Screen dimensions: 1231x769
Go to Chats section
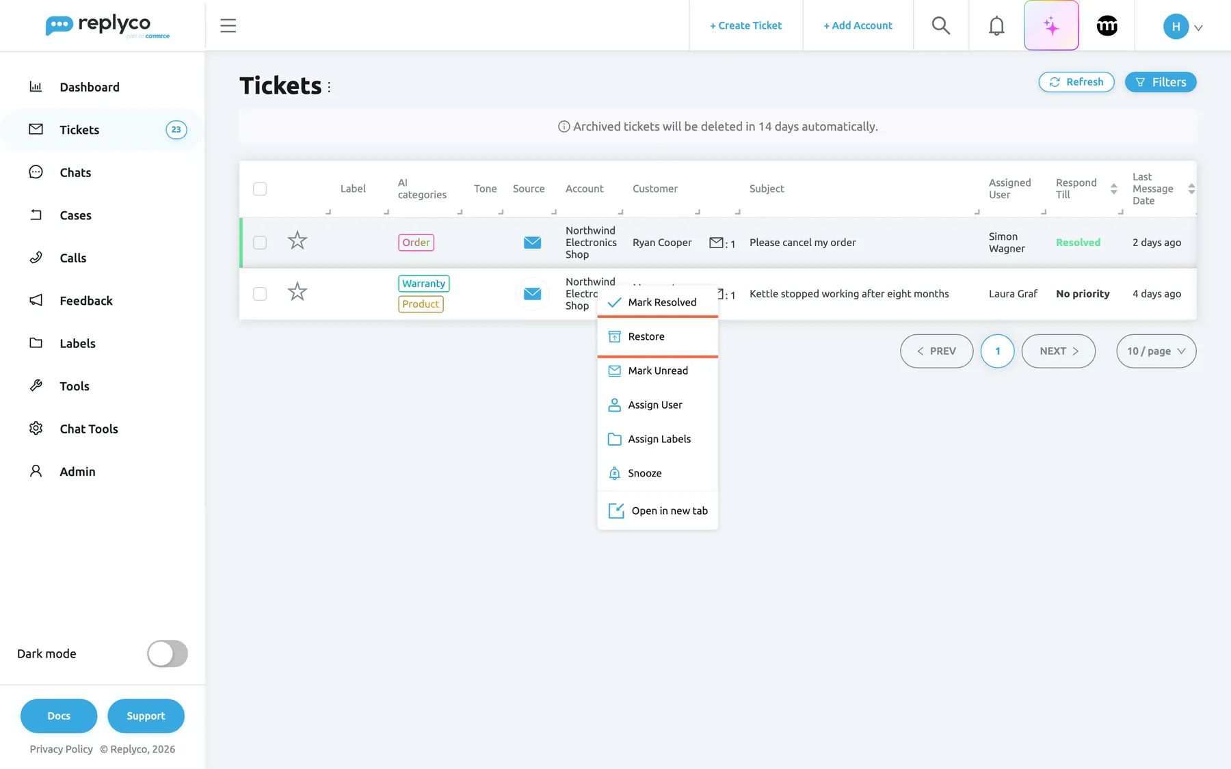[75, 172]
